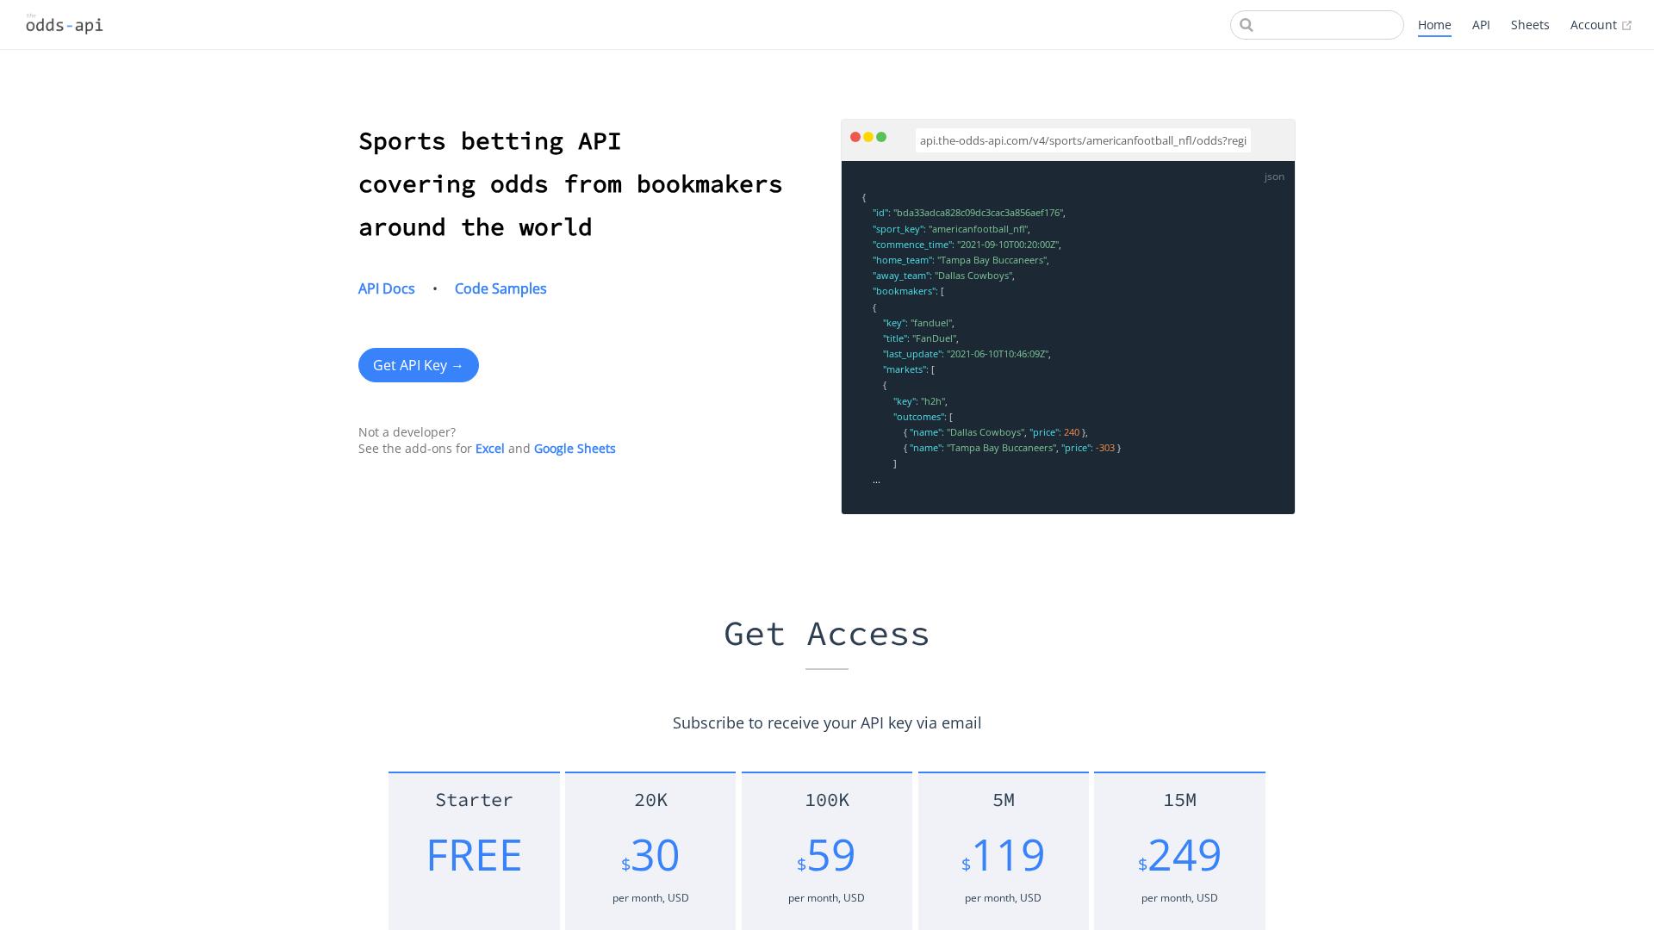Click the Get Access heading
Image resolution: width=1654 pixels, height=930 pixels.
click(x=827, y=634)
